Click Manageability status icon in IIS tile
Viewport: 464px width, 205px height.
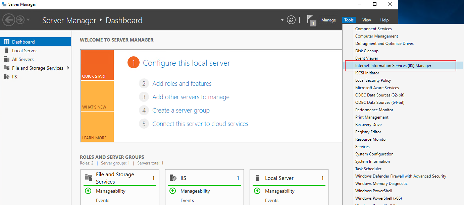point(172,191)
